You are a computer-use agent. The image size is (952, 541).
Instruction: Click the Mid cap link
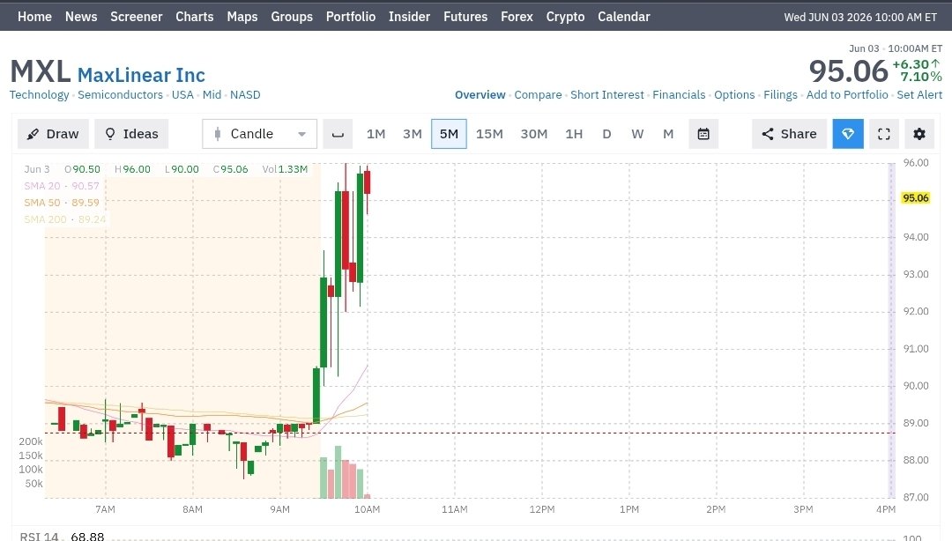[x=212, y=95]
